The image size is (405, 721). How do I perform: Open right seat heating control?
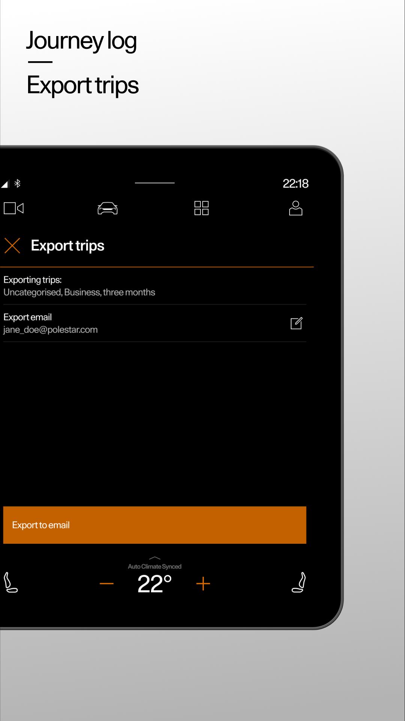coord(299,582)
